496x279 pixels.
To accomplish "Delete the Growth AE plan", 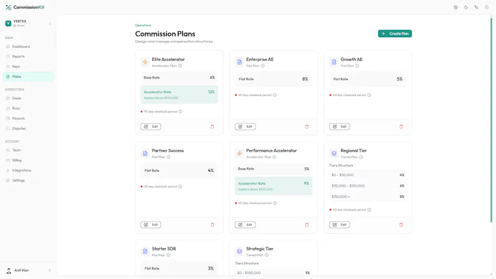I will pos(401,126).
